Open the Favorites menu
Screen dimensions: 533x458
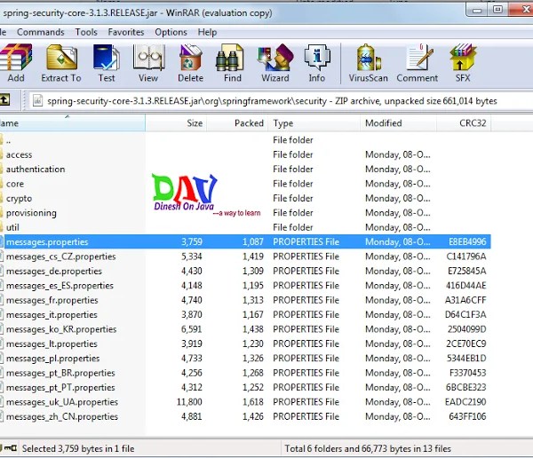pos(126,32)
